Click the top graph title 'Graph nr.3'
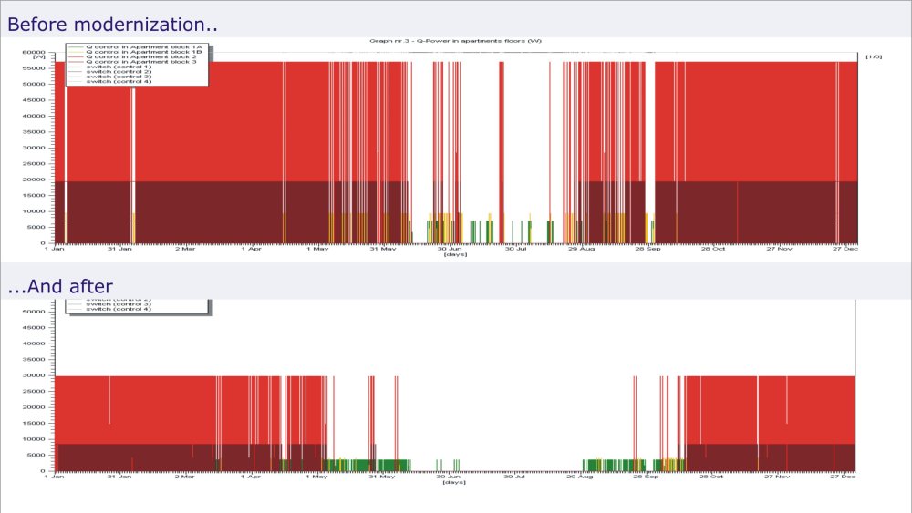 pyautogui.click(x=455, y=41)
